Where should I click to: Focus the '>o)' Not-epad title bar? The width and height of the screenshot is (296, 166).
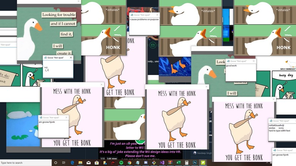click(58, 58)
